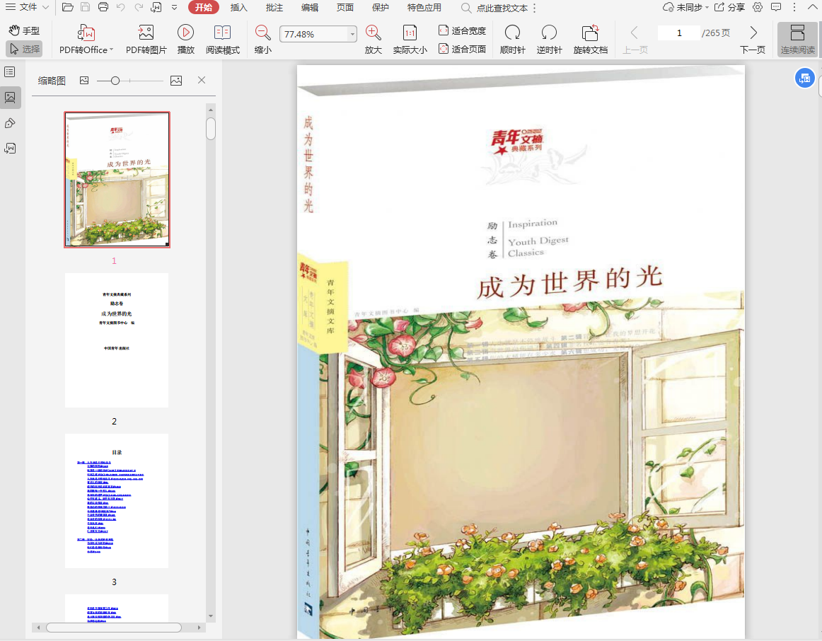Go to 上一页 previous page
Viewport: 822px width, 641px height.
click(x=635, y=40)
